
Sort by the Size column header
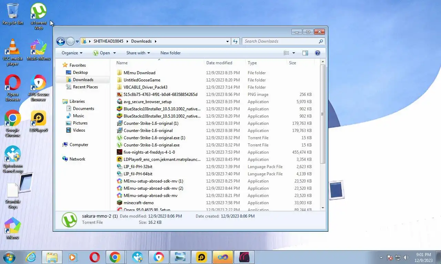tap(300, 63)
